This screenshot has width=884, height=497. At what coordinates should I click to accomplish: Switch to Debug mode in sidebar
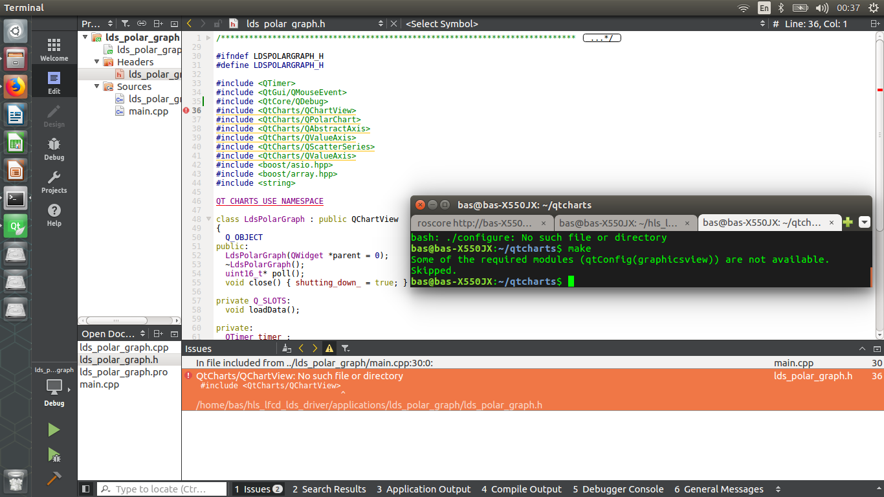(x=54, y=148)
